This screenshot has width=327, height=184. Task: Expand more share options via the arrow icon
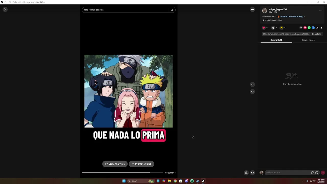321,28
